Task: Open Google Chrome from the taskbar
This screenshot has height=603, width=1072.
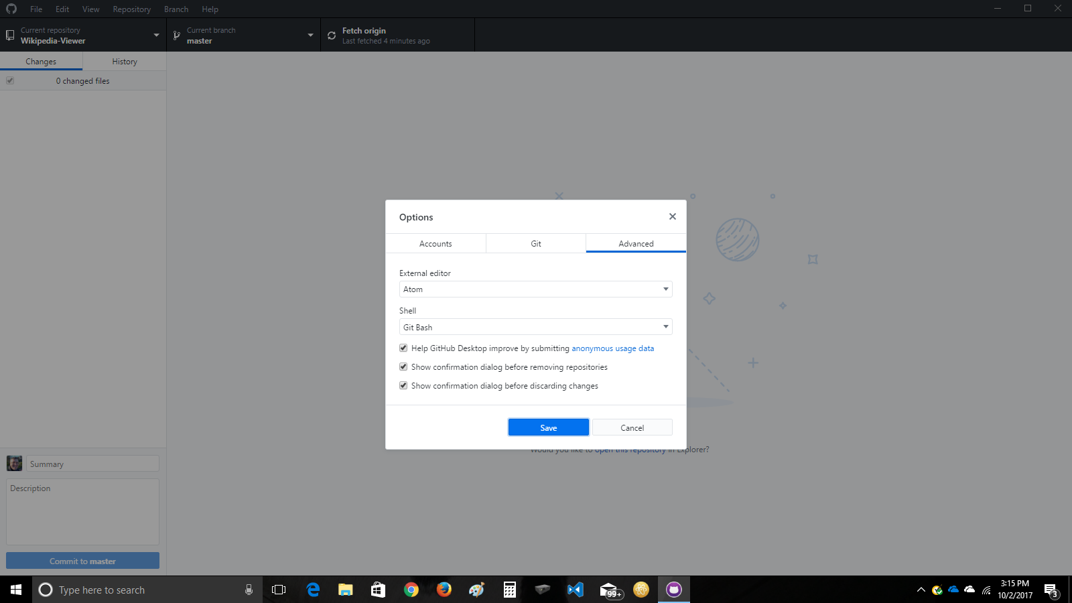Action: [x=411, y=590]
